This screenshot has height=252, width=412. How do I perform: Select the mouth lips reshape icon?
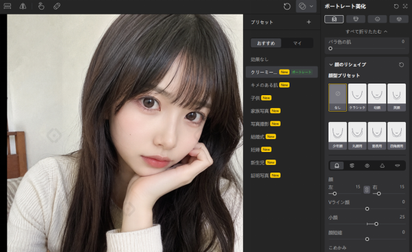397,166
